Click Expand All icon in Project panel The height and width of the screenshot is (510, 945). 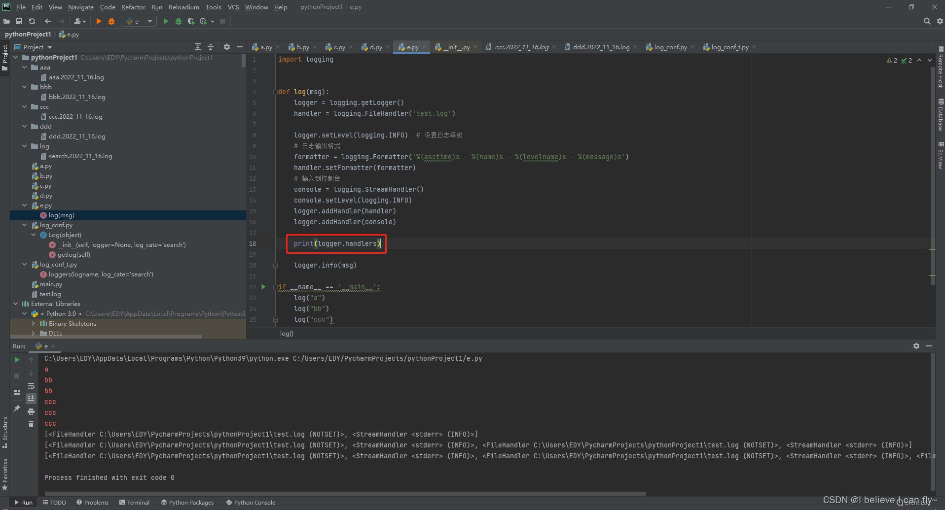click(198, 47)
